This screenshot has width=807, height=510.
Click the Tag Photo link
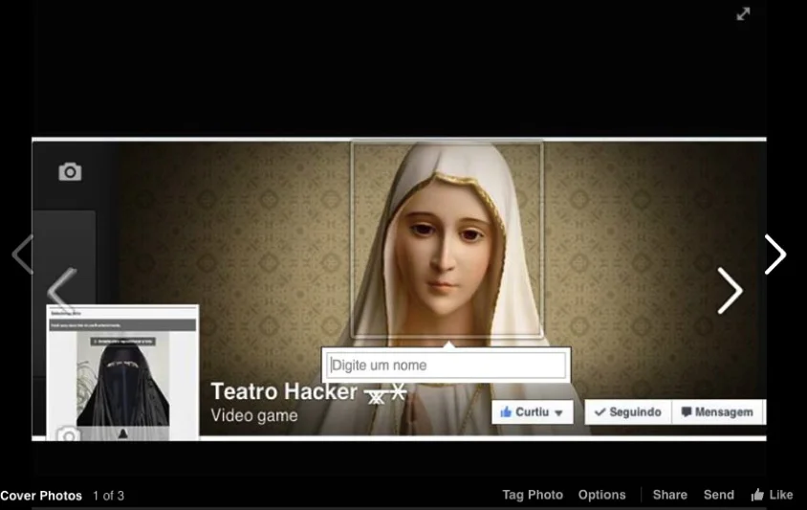point(533,495)
